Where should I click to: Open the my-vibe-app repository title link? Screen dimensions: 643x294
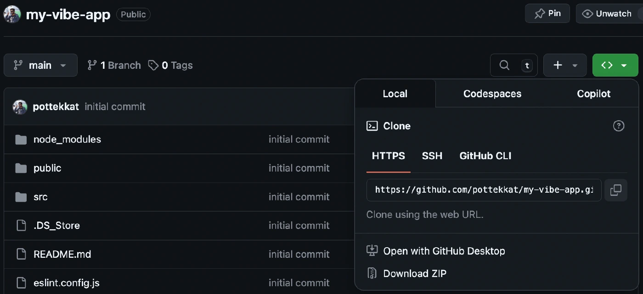point(68,15)
